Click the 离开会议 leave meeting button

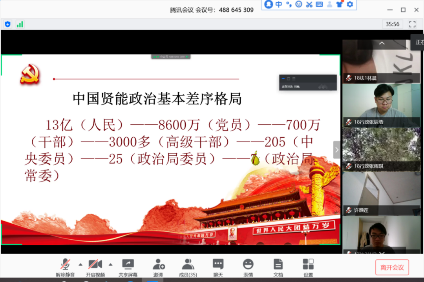[392, 267]
